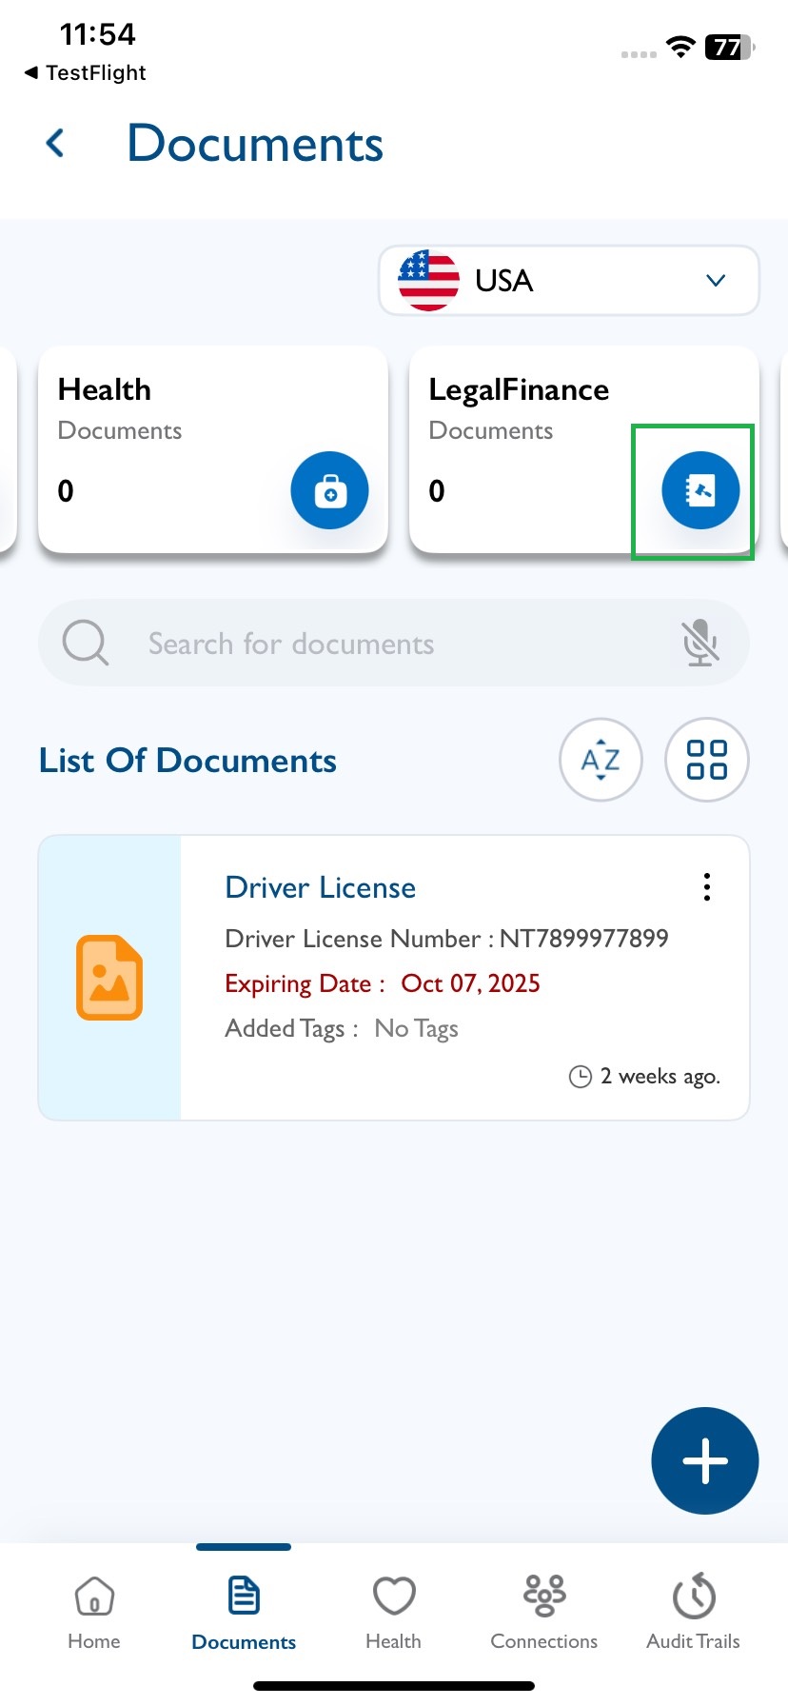
Task: Expand the USA country dropdown
Action: point(568,281)
